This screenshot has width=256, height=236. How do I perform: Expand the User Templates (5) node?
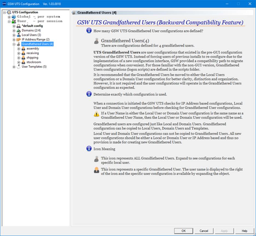pos(14,67)
